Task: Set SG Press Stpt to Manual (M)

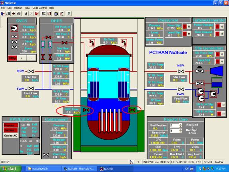Action: click(222, 54)
